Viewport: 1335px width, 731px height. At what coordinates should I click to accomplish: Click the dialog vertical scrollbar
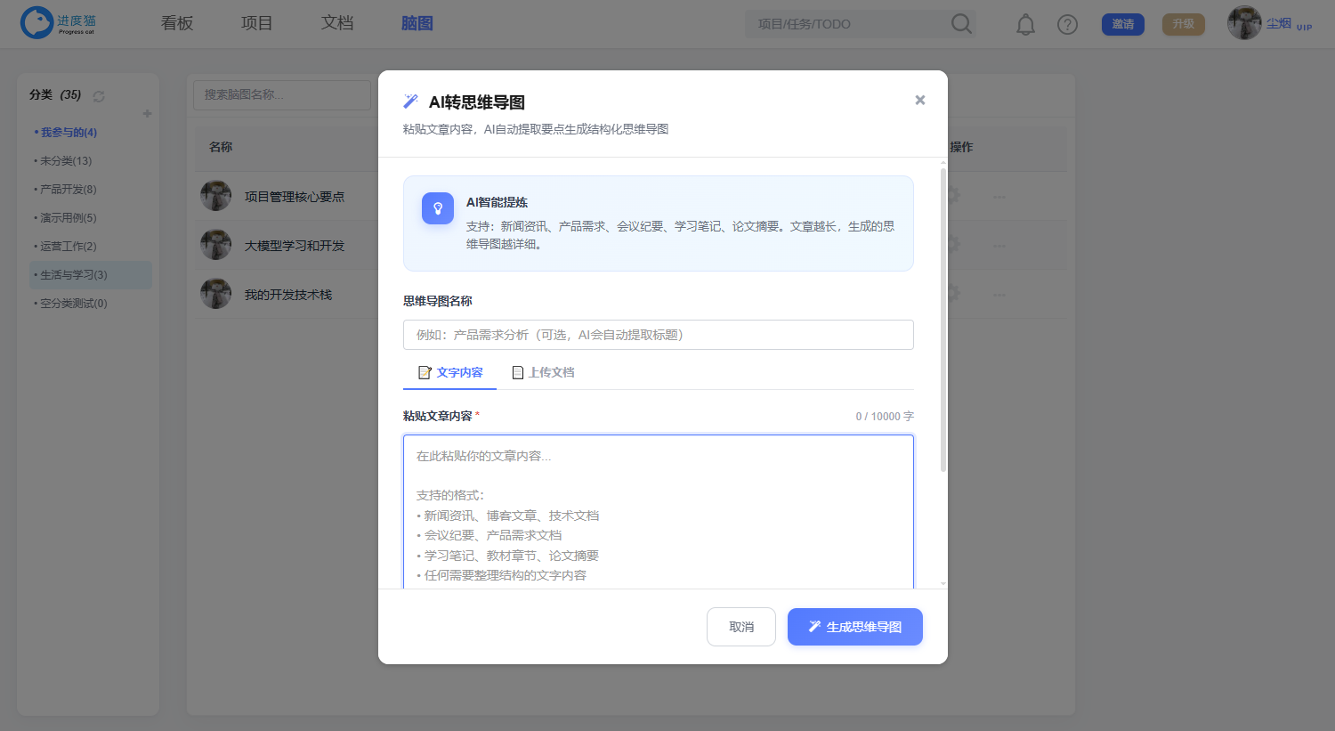click(x=943, y=321)
